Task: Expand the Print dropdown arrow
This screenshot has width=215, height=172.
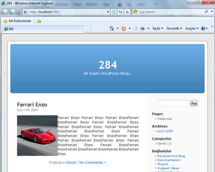Action: pos(148,28)
